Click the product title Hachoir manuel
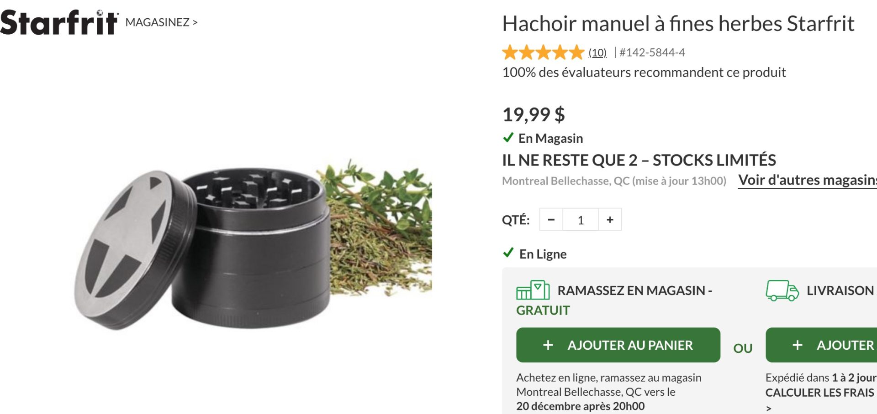 (678, 24)
